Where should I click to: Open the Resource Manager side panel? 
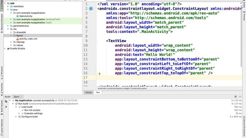2,23
